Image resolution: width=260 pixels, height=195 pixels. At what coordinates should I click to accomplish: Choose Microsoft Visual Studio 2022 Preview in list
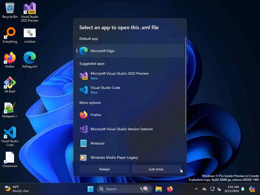pos(130,76)
